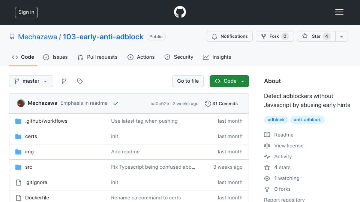
Task: Click the green commit status checkmark
Action: tap(116, 103)
